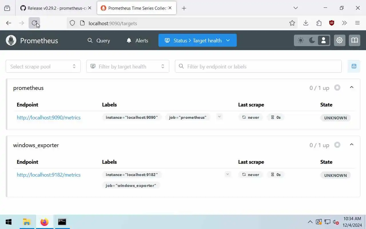Expand labels for localhost:9182 target
The width and height of the screenshot is (366, 229).
(x=228, y=174)
